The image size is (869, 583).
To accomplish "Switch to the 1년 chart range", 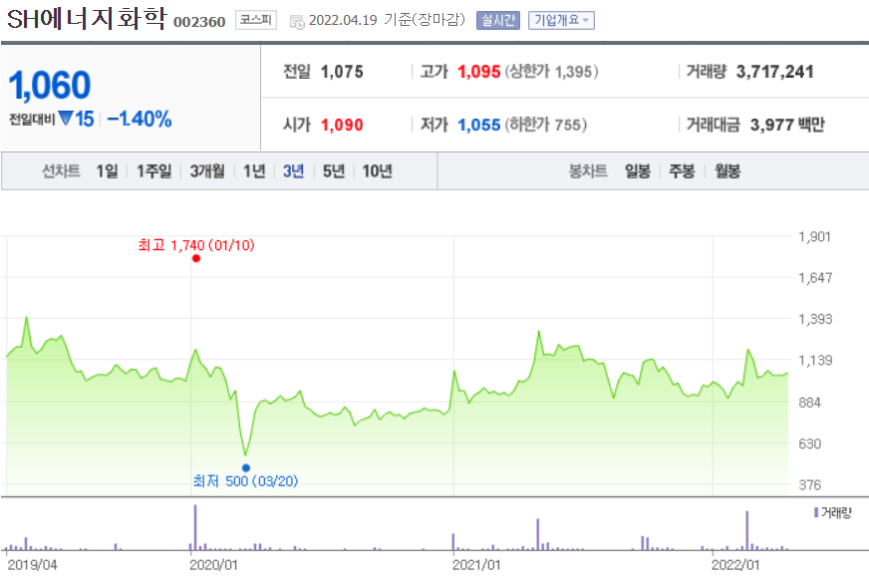I will point(254,171).
